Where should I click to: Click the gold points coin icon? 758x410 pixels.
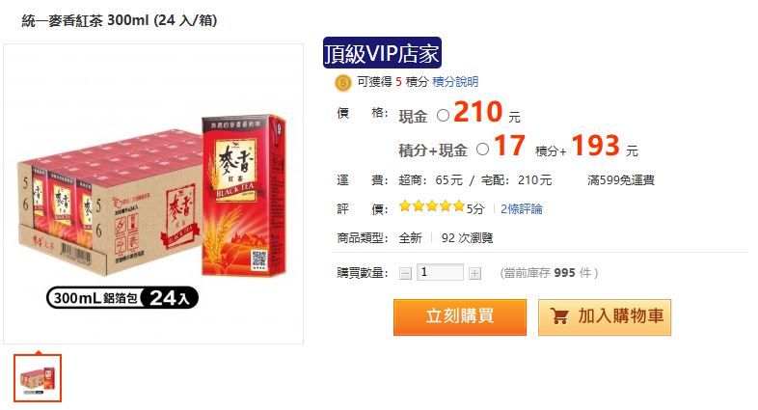point(342,83)
